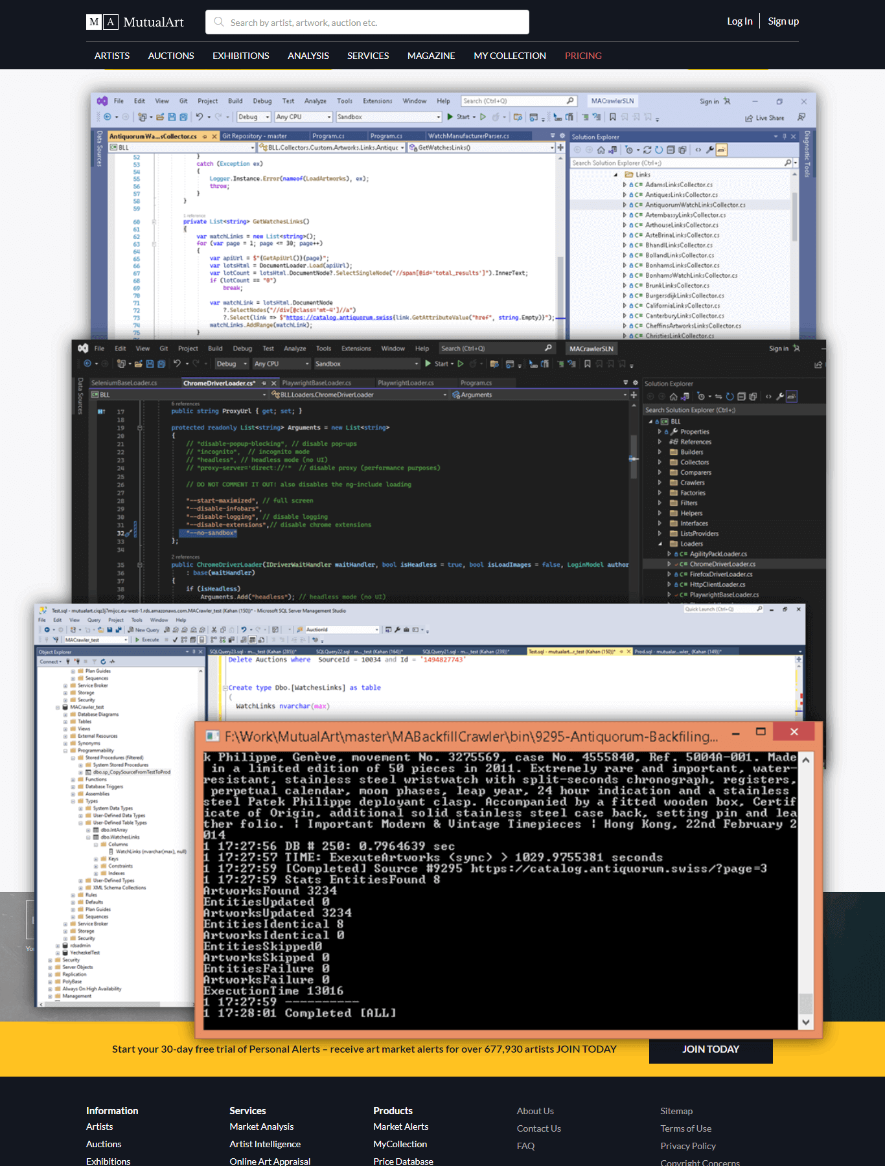Image resolution: width=885 pixels, height=1166 pixels.
Task: Open Query menu in SSMS
Action: click(x=94, y=620)
